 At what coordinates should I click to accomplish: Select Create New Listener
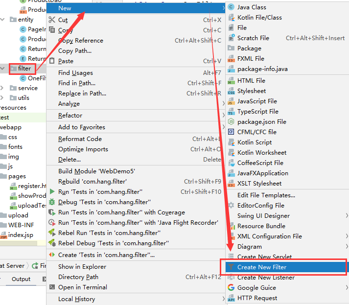[287, 278]
